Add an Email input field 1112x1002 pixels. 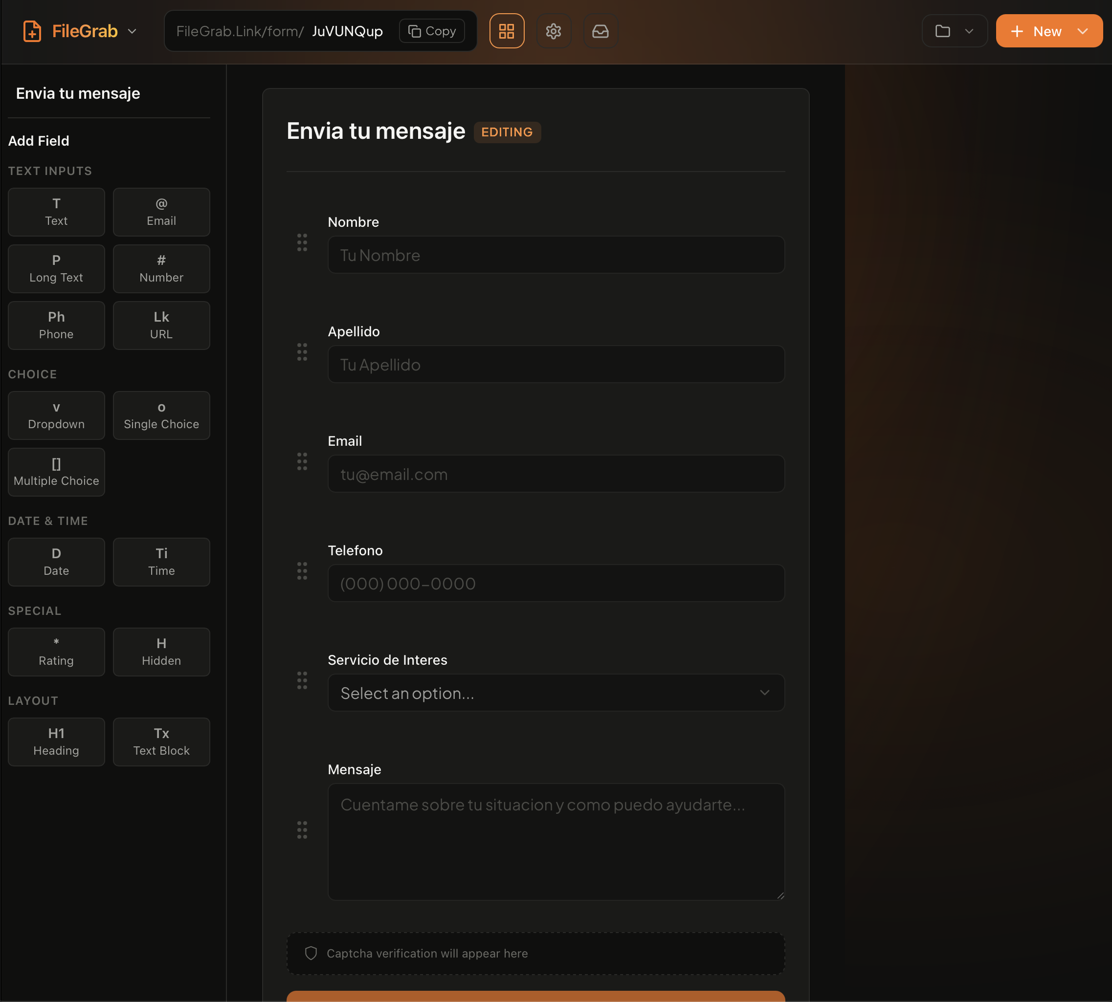coord(161,212)
